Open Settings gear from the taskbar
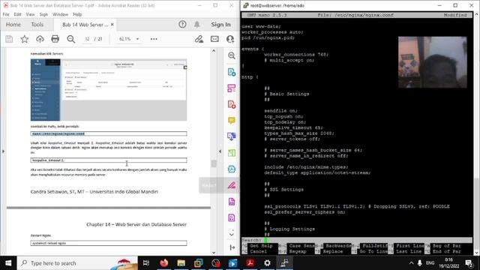The height and width of the screenshot is (270, 480). 267,263
